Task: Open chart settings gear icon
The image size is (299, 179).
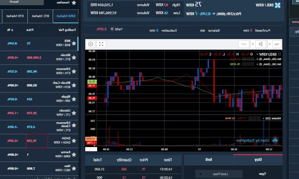Action: [x=90, y=44]
